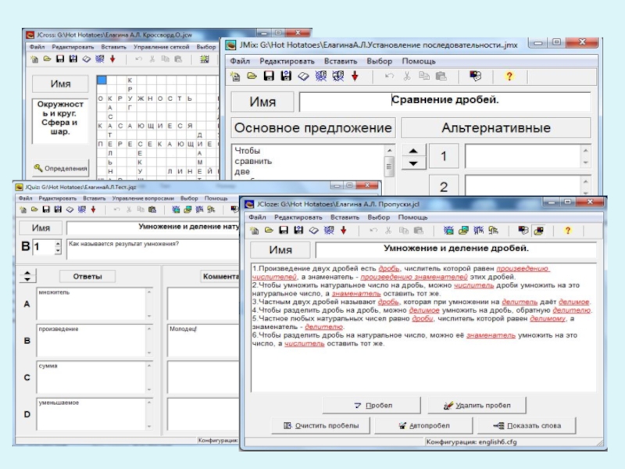Click the Автопробел button

423,426
